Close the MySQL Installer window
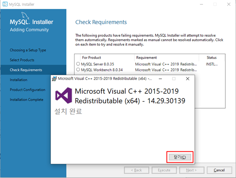The height and width of the screenshot is (178, 236). 229,4
